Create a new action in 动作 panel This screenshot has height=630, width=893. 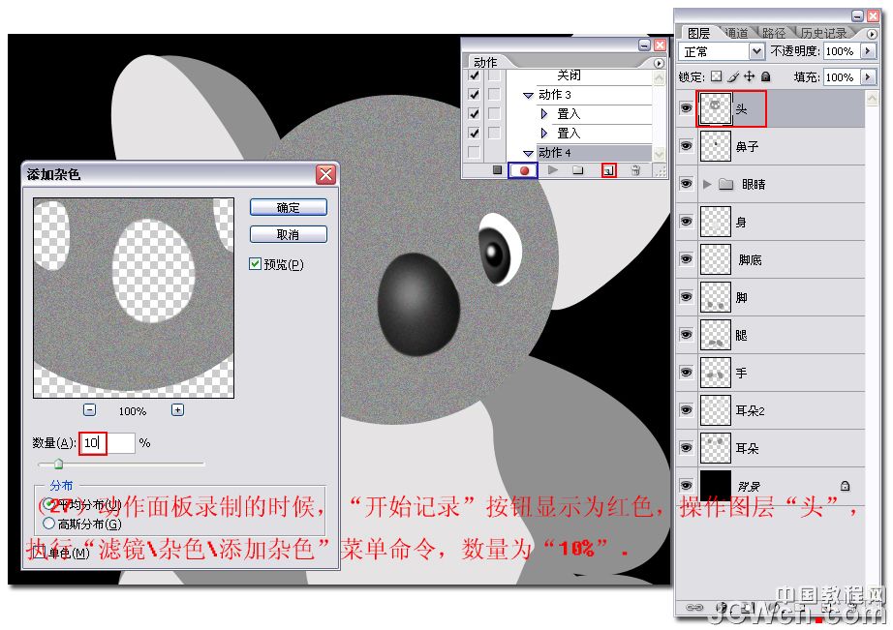(608, 169)
